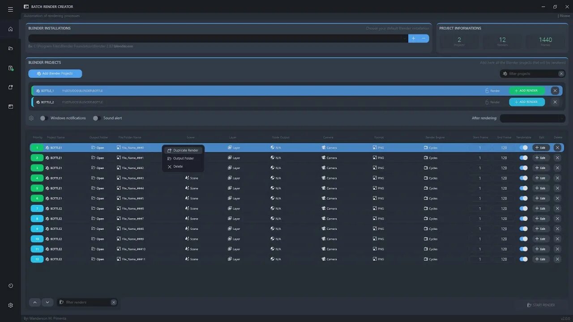Image resolution: width=573 pixels, height=322 pixels.
Task: Edit render row with priority 11
Action: pos(541,249)
